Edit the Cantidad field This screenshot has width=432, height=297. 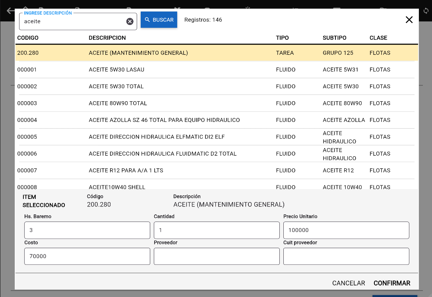(217, 230)
